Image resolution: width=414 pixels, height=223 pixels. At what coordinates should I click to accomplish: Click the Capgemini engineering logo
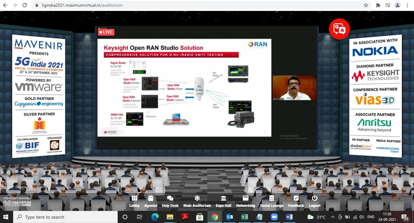tap(39, 104)
